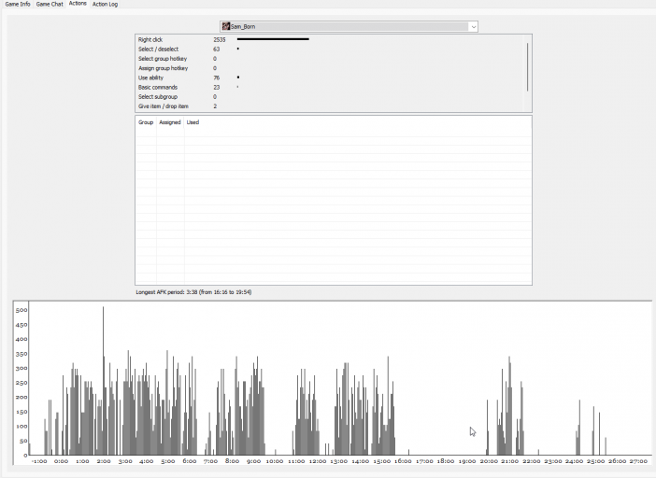Open the Game Chat tab
Screen dimensions: 656x478
[50, 4]
